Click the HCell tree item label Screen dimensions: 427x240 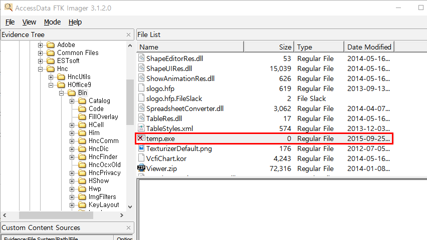click(x=96, y=125)
